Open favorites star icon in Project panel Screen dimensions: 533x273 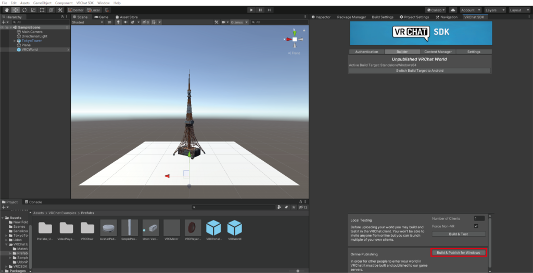pyautogui.click(x=294, y=207)
